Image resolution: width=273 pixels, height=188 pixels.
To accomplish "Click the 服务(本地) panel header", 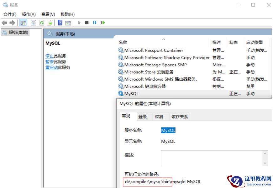I will click(65, 34).
